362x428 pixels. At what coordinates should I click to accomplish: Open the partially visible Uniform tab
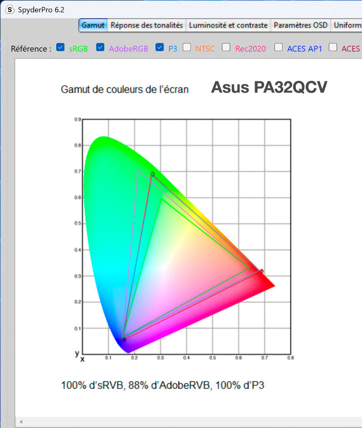[x=346, y=25]
